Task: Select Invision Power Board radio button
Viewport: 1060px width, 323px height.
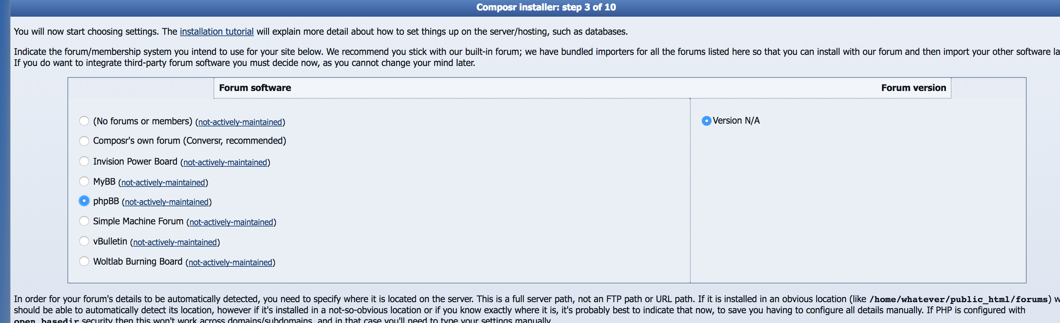Action: 84,161
